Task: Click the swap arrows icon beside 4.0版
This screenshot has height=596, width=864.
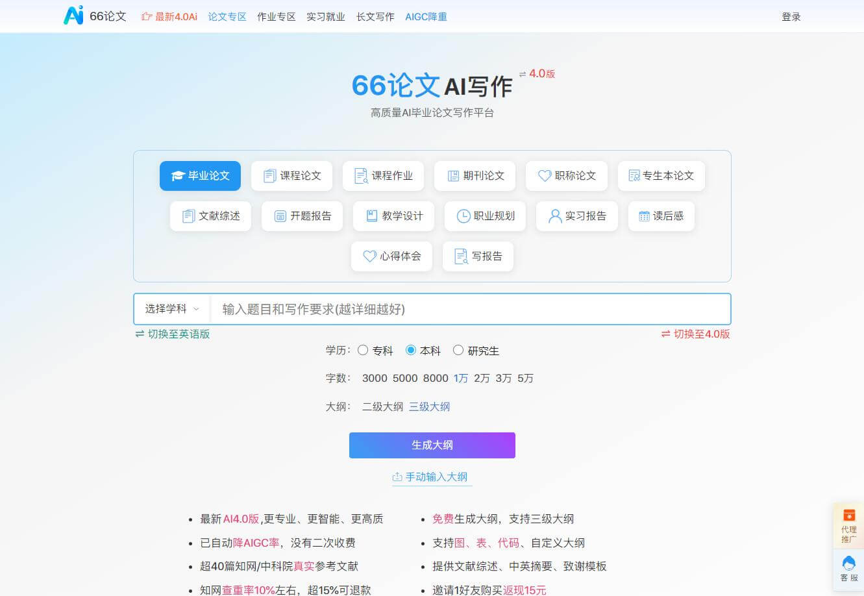Action: [523, 75]
